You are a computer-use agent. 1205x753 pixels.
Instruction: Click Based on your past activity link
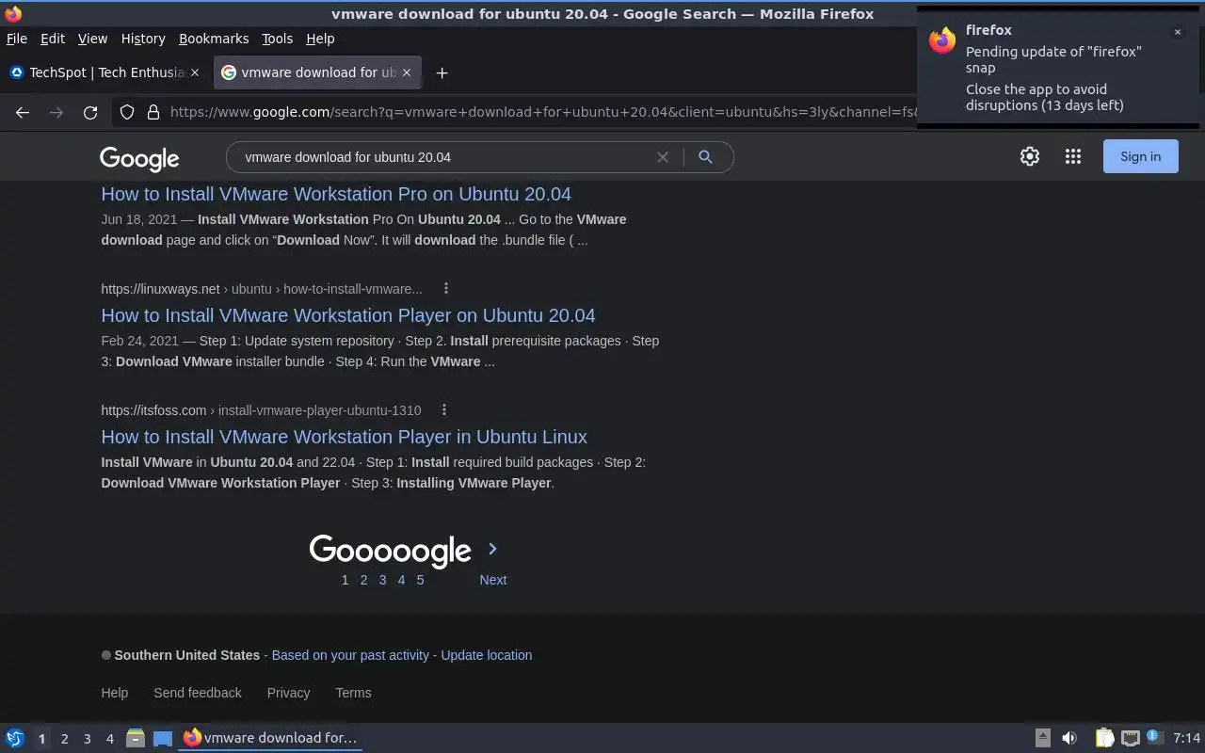(350, 655)
